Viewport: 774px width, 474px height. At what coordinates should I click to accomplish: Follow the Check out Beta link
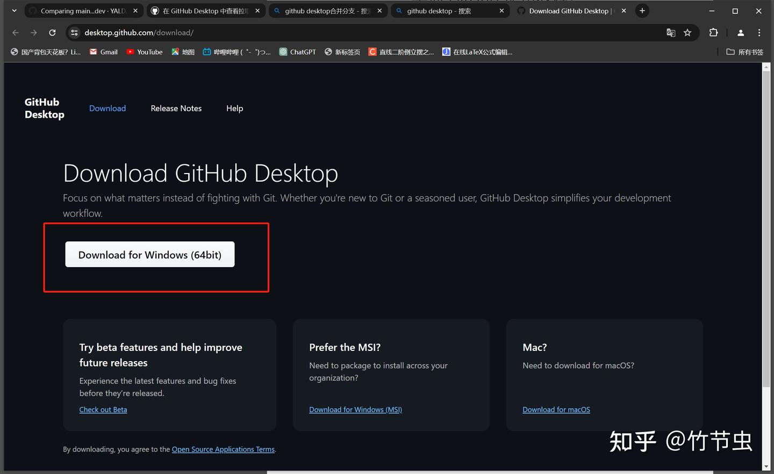coord(103,409)
